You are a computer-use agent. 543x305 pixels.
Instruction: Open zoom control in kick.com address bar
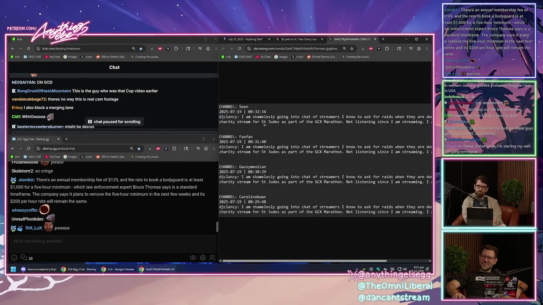click(x=134, y=49)
